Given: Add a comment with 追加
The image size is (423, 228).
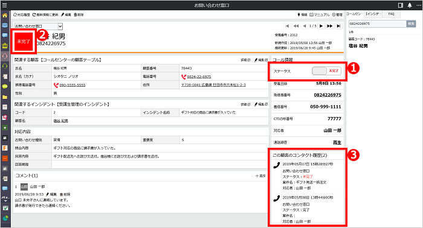Looking at the screenshot, I should click(260, 176).
